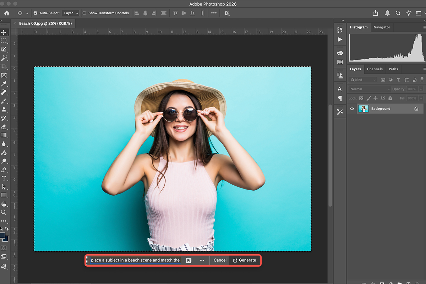Select the Clone Stamp tool
The height and width of the screenshot is (284, 426).
(4, 110)
